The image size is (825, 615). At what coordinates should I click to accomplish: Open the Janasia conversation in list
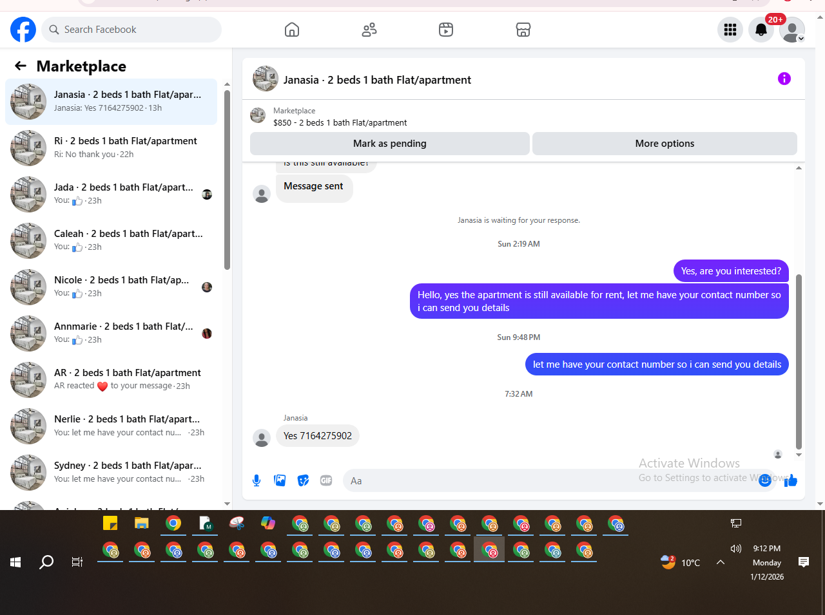tap(111, 102)
